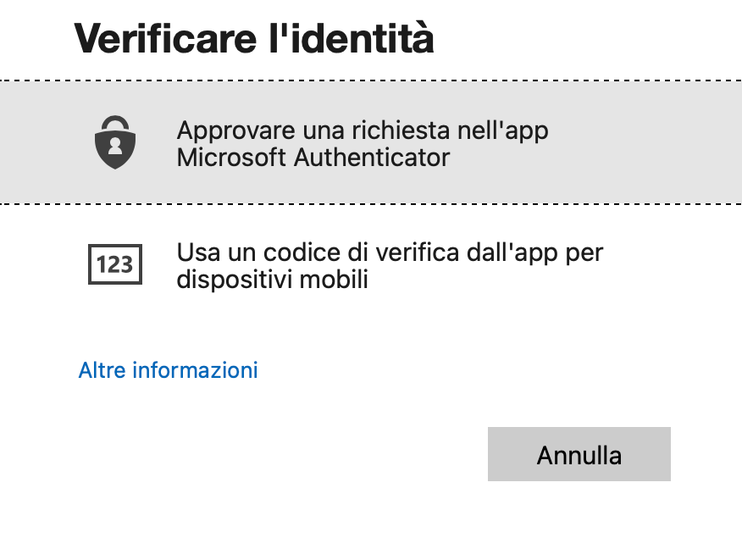This screenshot has width=742, height=549.
Task: Click 'Usa un codice di verifica dall'app per'
Action: pyautogui.click(x=390, y=252)
